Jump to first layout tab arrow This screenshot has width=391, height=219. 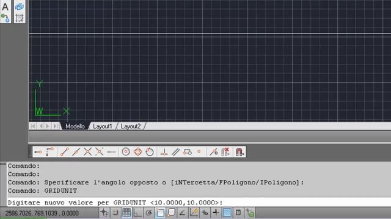[x=33, y=126]
